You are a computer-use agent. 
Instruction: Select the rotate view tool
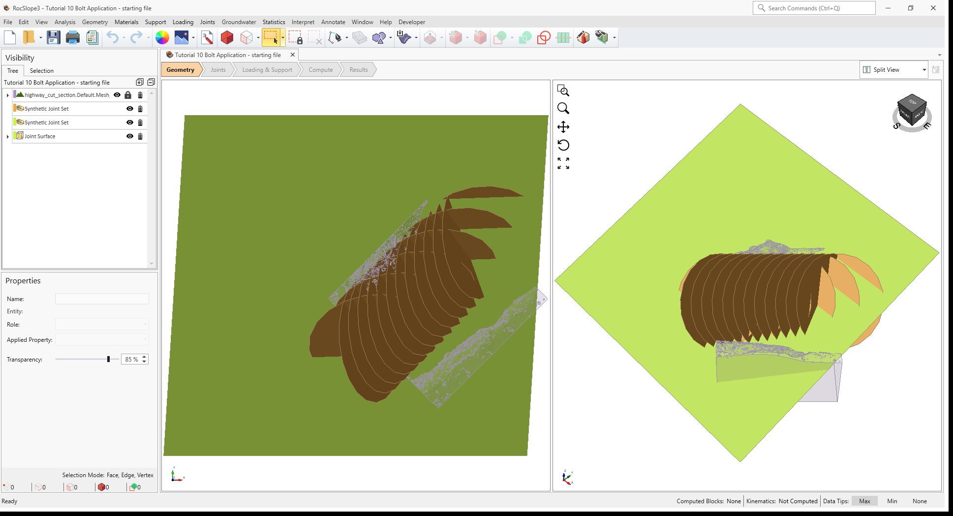(x=563, y=145)
